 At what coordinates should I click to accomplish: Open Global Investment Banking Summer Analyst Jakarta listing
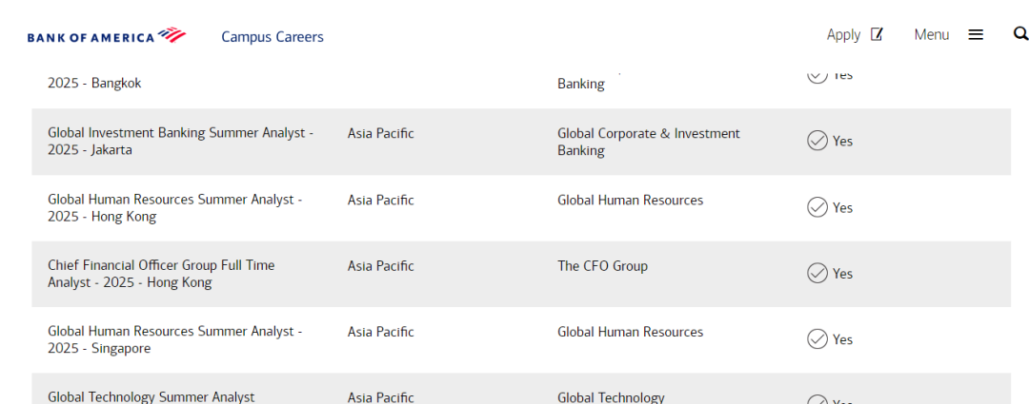pos(180,142)
